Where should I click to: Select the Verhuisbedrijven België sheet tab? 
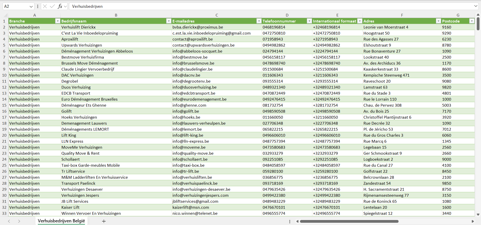[61, 221]
